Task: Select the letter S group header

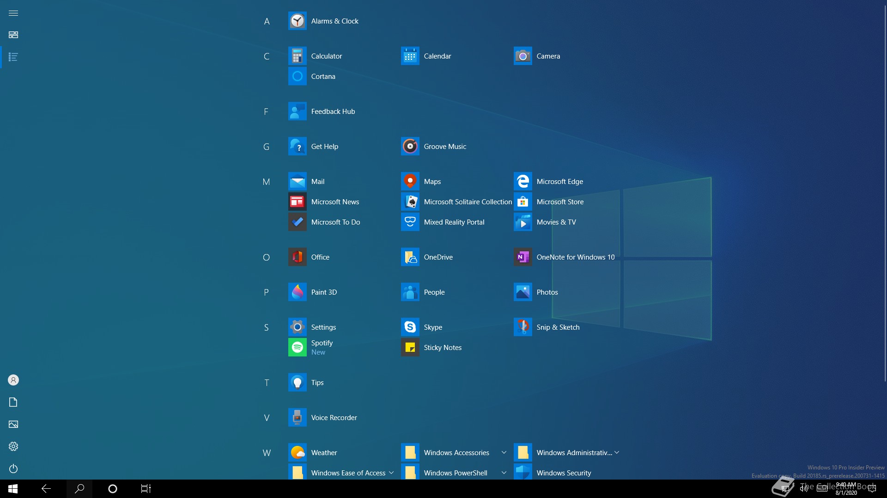Action: click(x=267, y=327)
